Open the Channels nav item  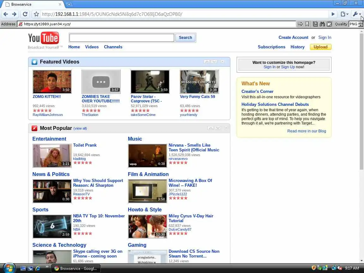[113, 47]
